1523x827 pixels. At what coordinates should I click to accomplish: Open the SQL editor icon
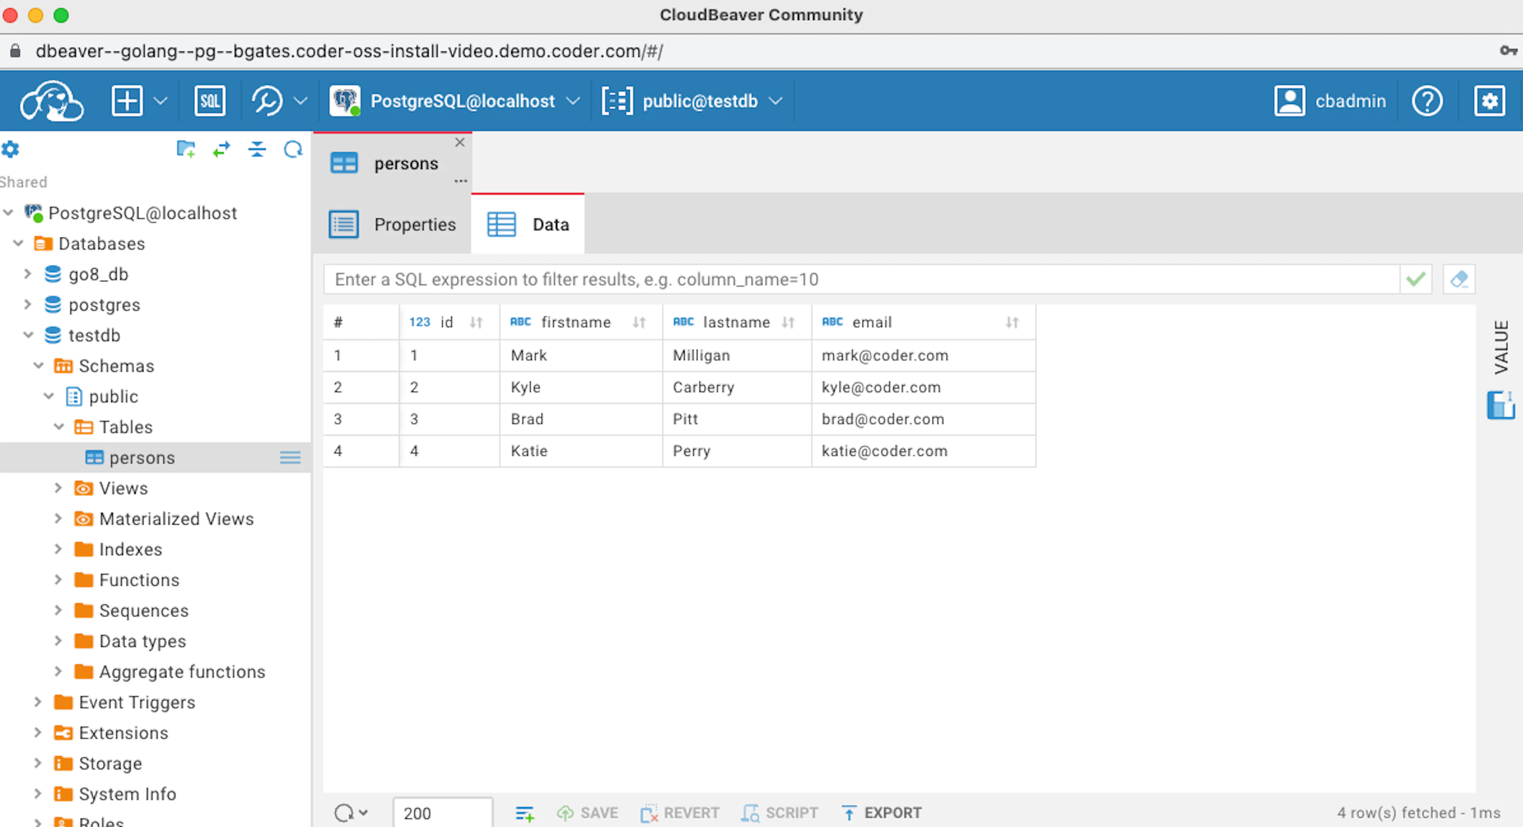209,101
